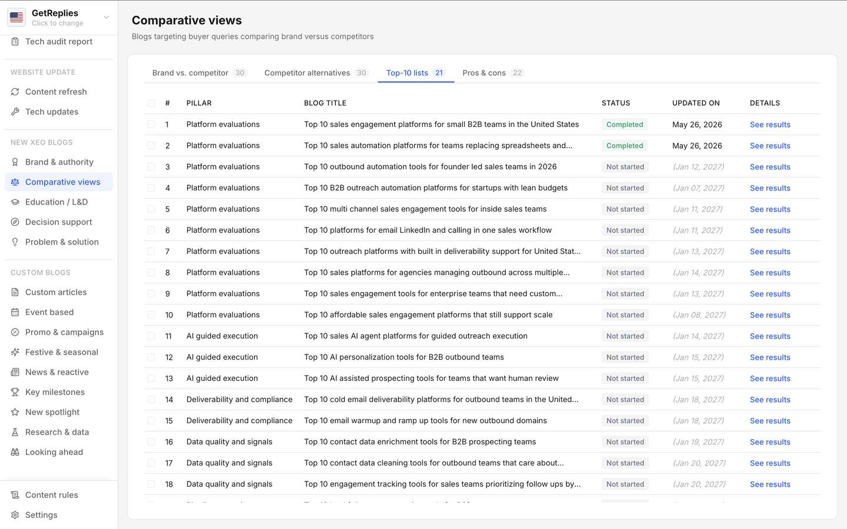The width and height of the screenshot is (847, 529).
Task: Click the New spotlight star icon
Action: [x=15, y=412]
